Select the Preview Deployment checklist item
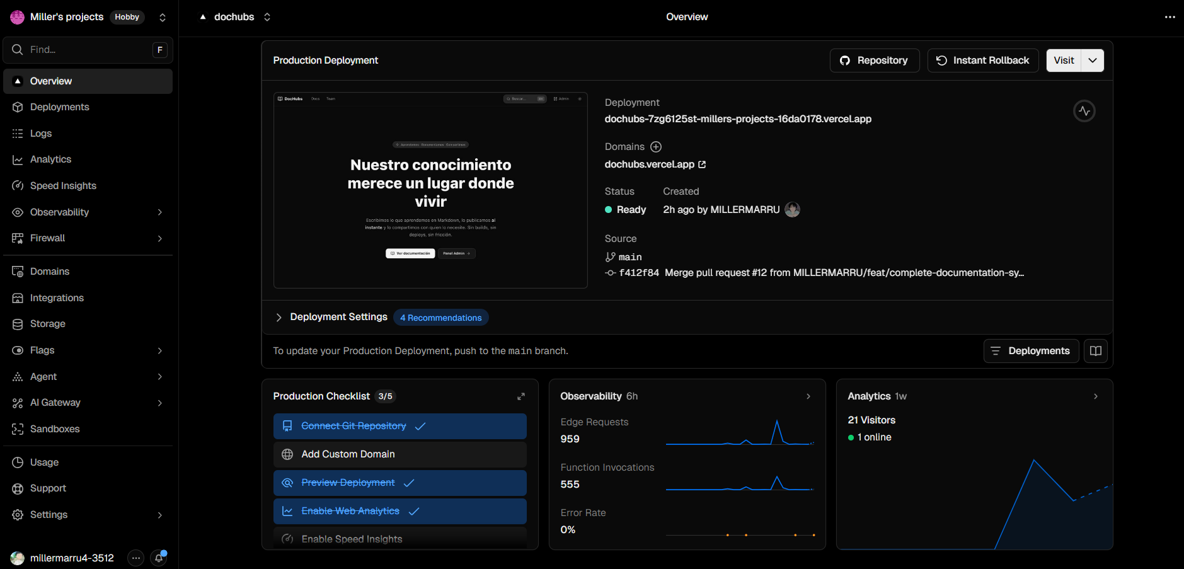Image resolution: width=1184 pixels, height=569 pixels. coord(400,483)
